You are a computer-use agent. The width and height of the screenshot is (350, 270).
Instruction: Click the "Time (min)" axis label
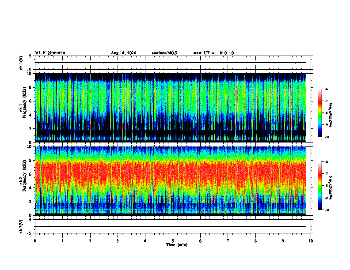click(177, 245)
